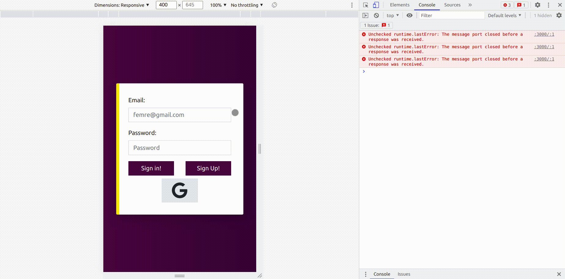Close the bottom drawer with X
This screenshot has width=565, height=279.
click(x=559, y=274)
